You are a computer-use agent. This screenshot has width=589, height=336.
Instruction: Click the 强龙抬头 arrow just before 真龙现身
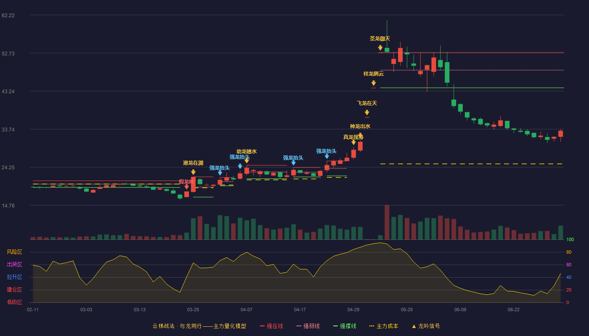(x=327, y=156)
